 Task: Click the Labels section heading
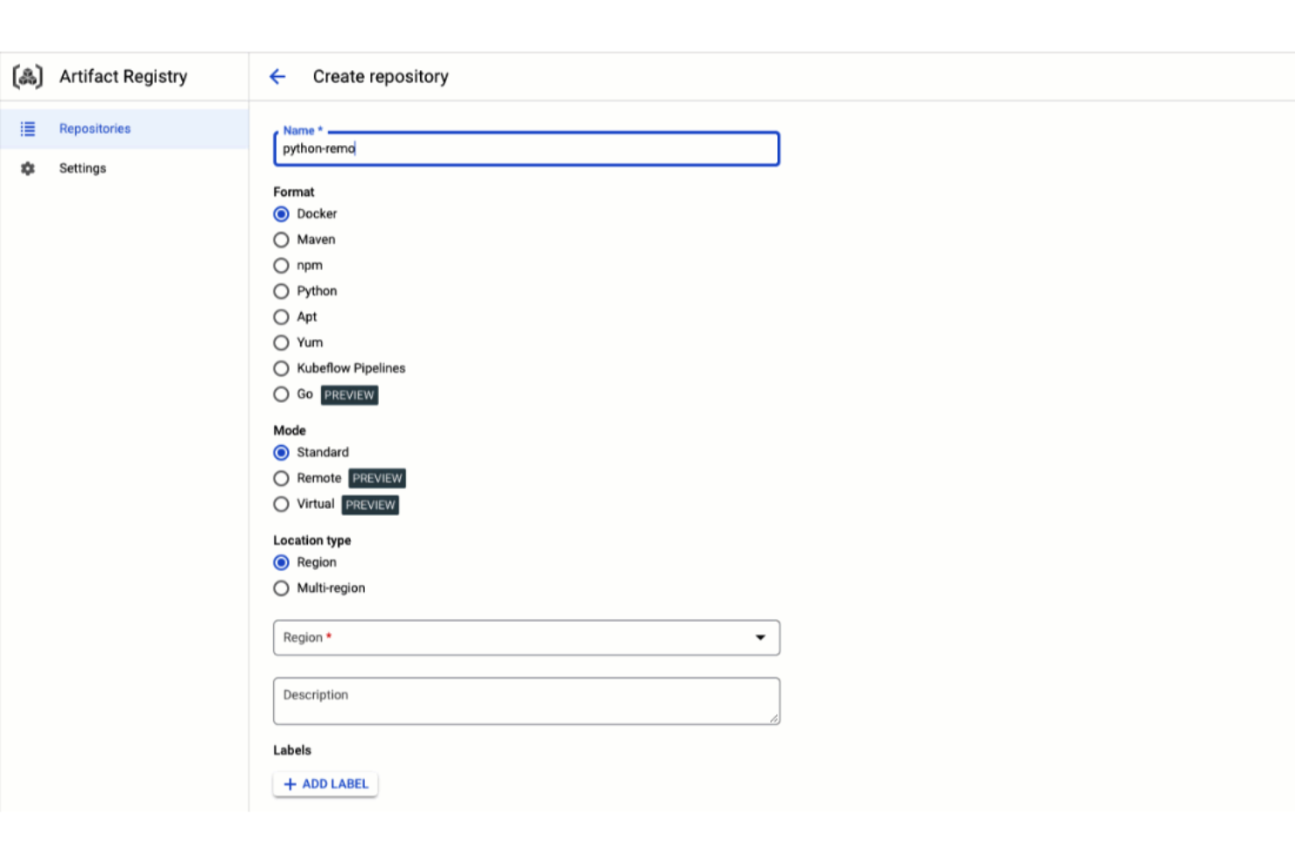(291, 750)
